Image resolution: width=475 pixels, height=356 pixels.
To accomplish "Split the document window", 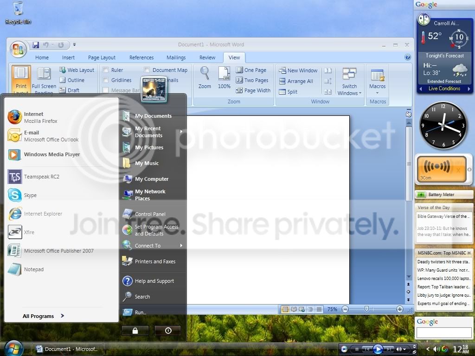I will (289, 92).
